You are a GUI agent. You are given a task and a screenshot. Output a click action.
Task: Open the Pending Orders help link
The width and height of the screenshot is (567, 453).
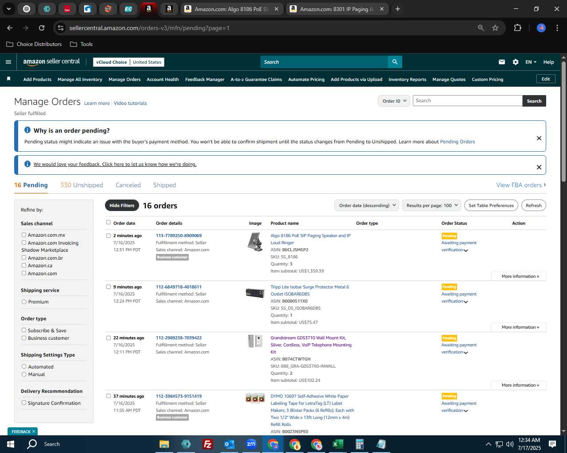457,142
